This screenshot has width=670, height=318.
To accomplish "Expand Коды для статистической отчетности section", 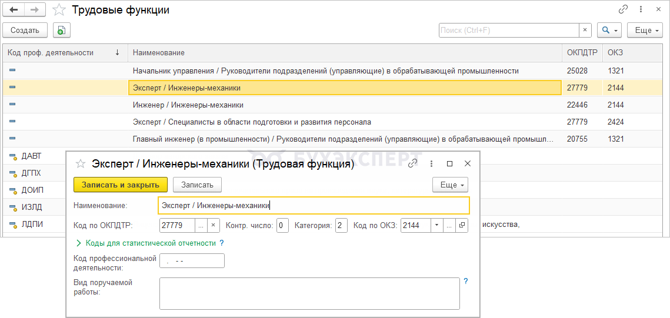I will point(79,243).
